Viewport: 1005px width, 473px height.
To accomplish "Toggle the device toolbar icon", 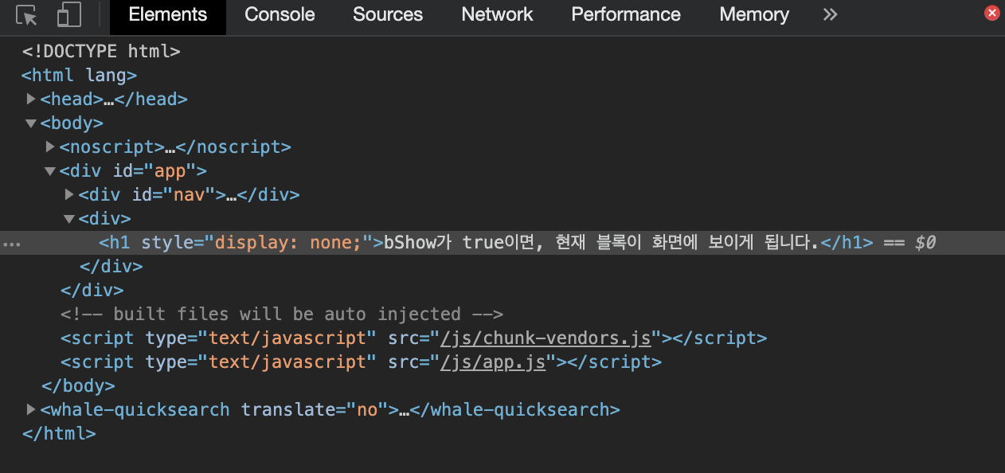I will tap(70, 15).
